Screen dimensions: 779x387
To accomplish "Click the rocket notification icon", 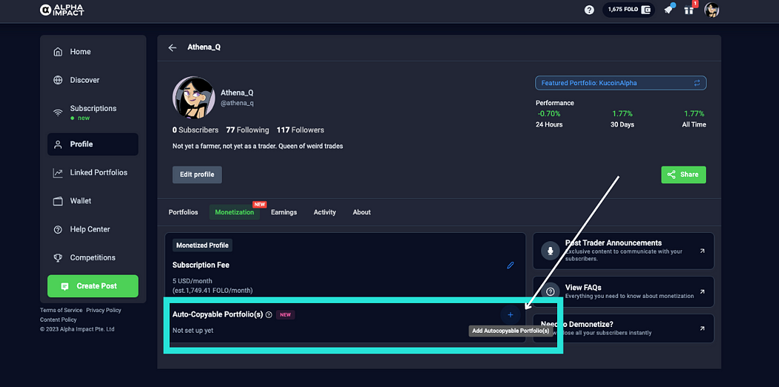I will pyautogui.click(x=668, y=10).
